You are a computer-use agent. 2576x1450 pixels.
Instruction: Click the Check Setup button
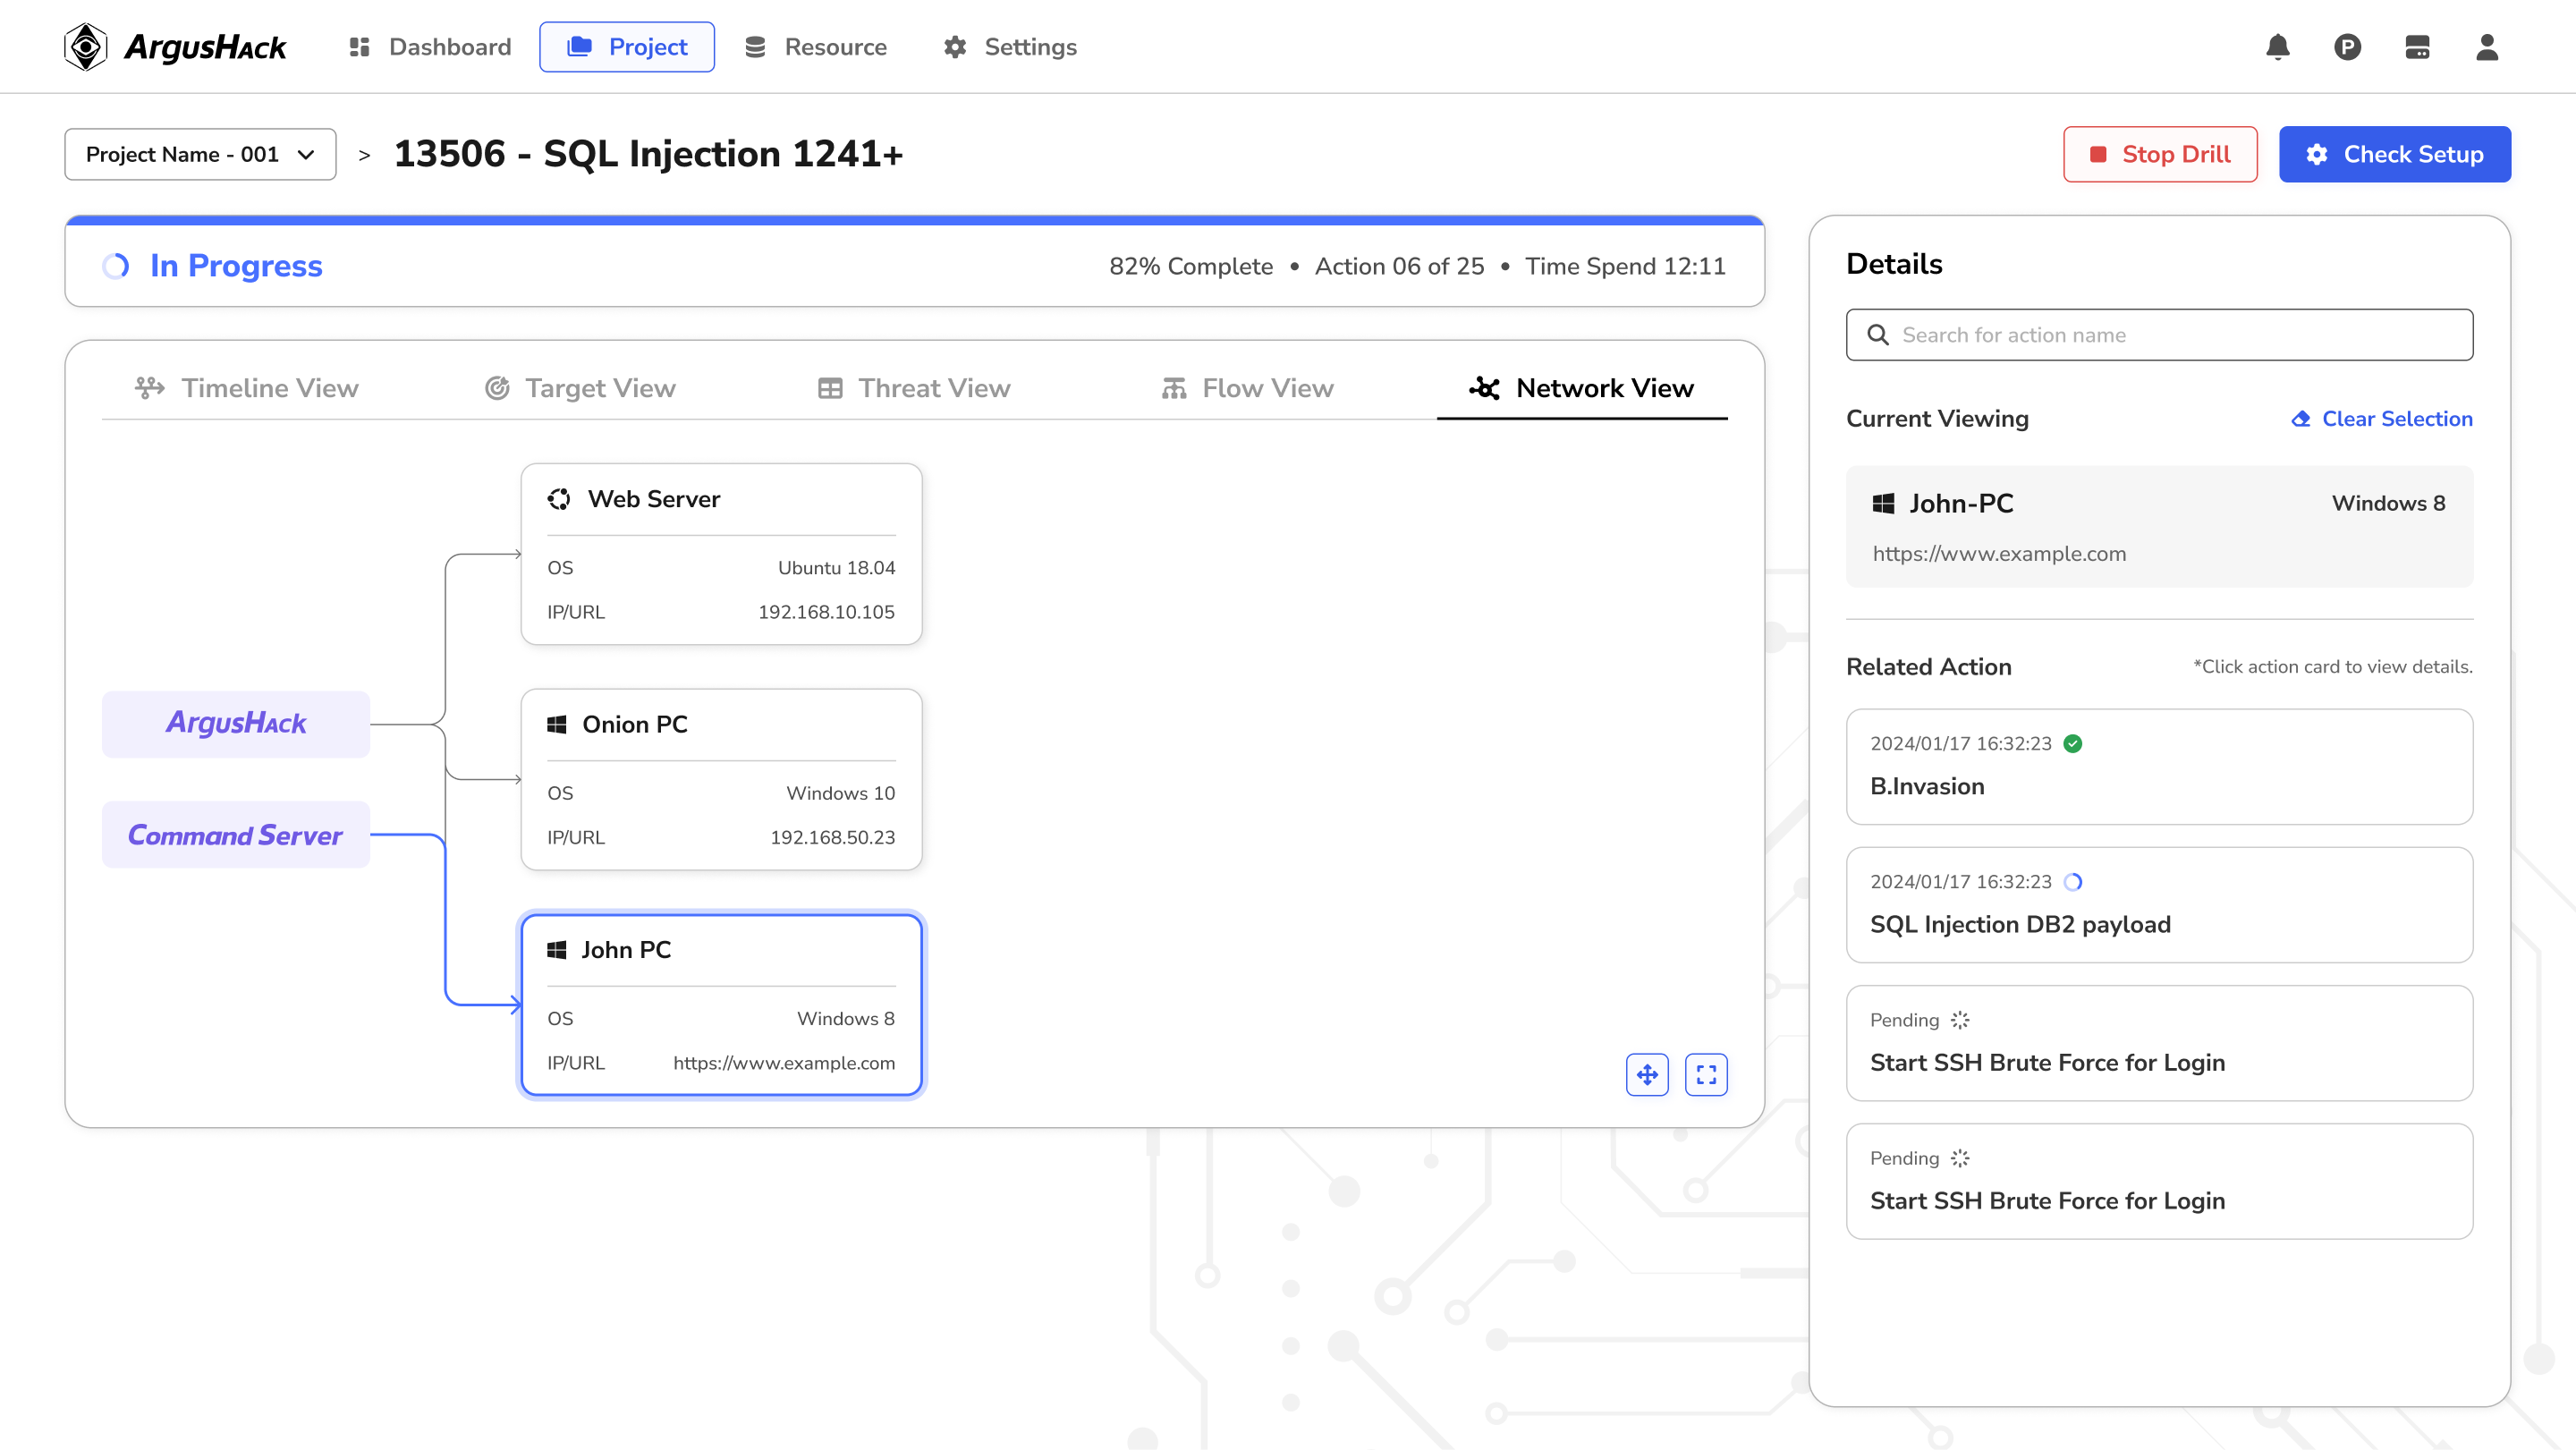2395,154
